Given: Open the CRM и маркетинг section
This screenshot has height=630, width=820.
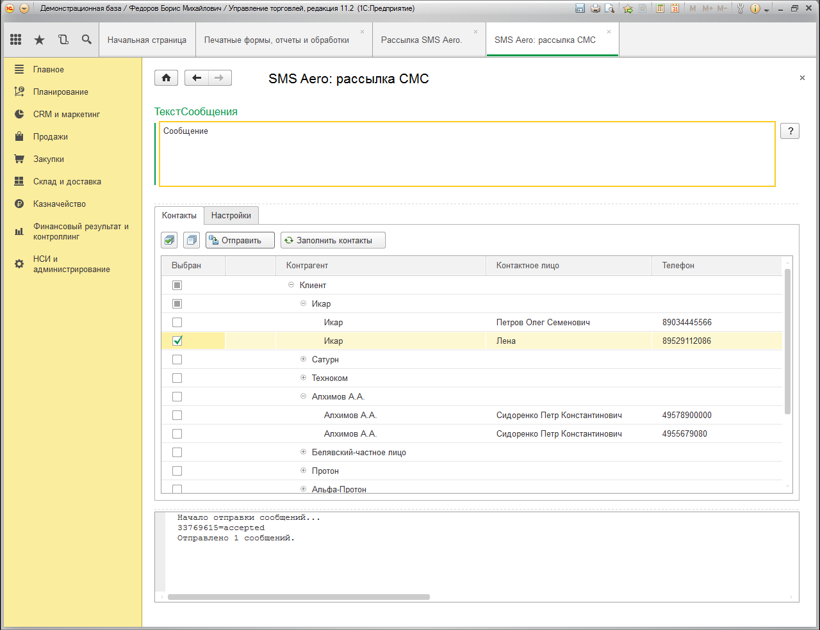Looking at the screenshot, I should [x=67, y=114].
